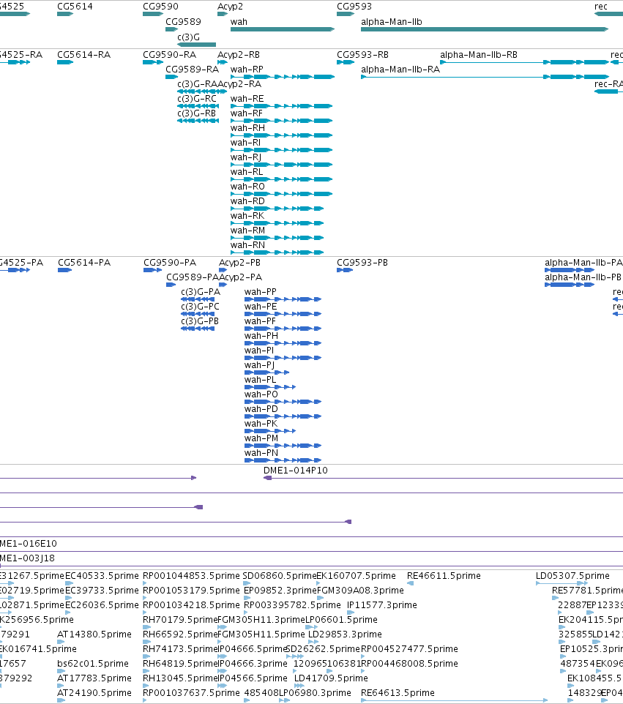This screenshot has height=704, width=623.
Task: Click protein label c(3)G-PA
Action: click(x=201, y=292)
